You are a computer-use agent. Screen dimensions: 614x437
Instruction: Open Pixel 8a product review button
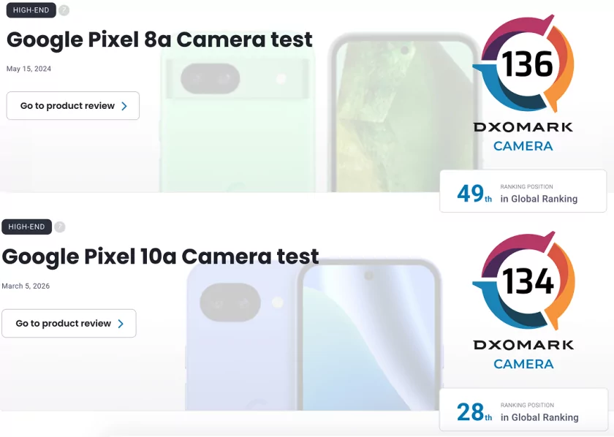[73, 106]
